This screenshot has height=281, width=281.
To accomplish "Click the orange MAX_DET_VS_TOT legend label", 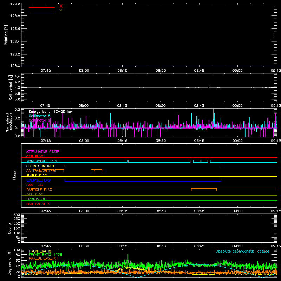I will [44, 258].
